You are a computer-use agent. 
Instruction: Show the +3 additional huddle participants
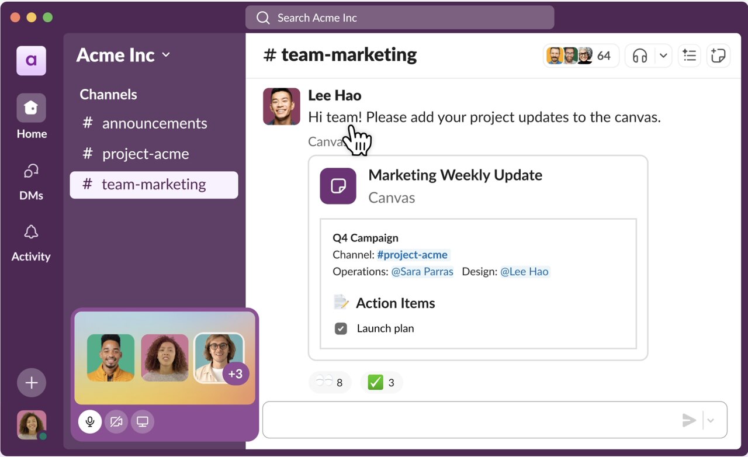coord(236,374)
